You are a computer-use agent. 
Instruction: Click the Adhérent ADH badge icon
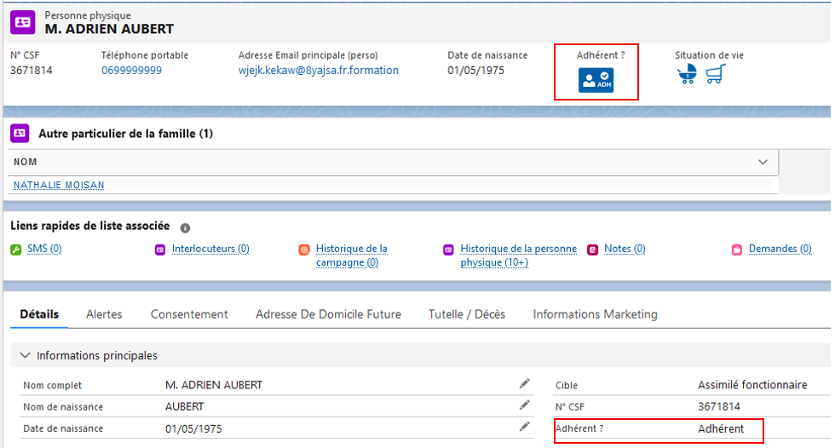pyautogui.click(x=596, y=80)
